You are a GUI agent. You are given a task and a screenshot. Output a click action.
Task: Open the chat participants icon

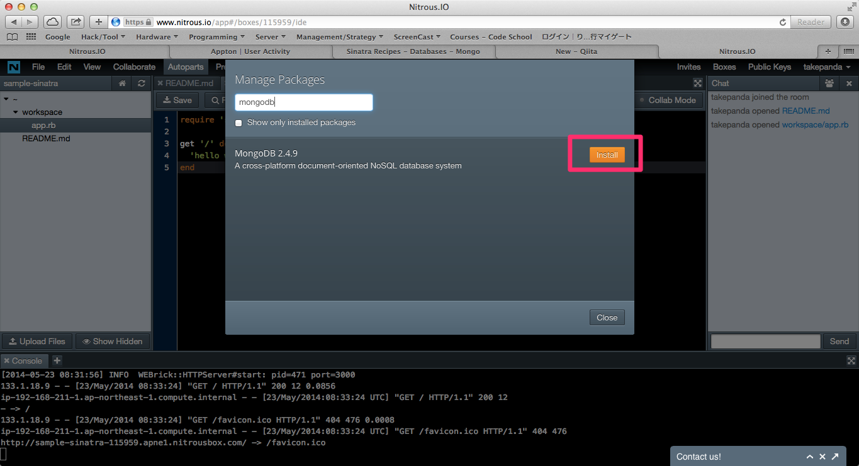point(829,83)
